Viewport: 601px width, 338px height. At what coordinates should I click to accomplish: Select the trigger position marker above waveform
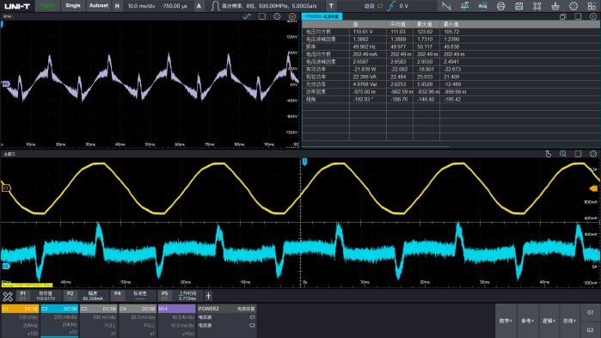pyautogui.click(x=304, y=162)
